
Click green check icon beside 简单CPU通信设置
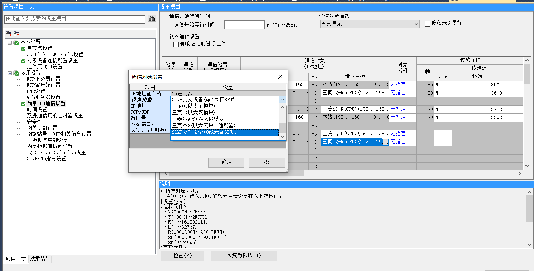click(23, 104)
